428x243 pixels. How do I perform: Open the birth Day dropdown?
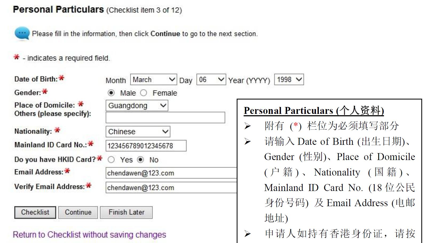click(211, 79)
